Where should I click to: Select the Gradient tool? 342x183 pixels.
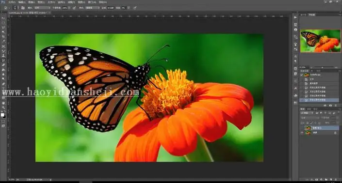[3, 70]
